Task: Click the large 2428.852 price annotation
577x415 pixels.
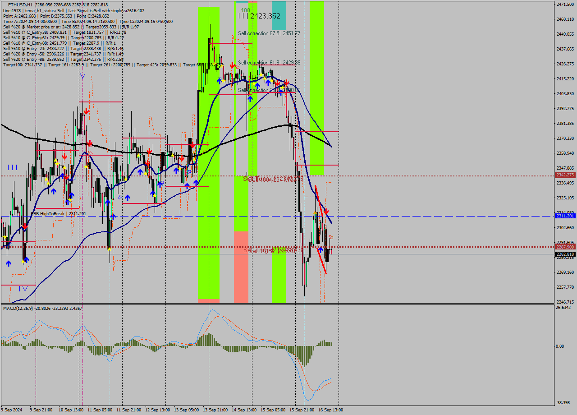Action: [x=265, y=15]
